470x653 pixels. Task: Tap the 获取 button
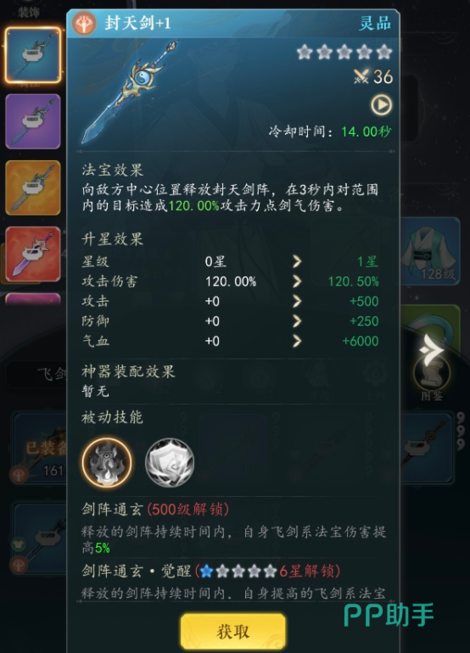pos(233,631)
